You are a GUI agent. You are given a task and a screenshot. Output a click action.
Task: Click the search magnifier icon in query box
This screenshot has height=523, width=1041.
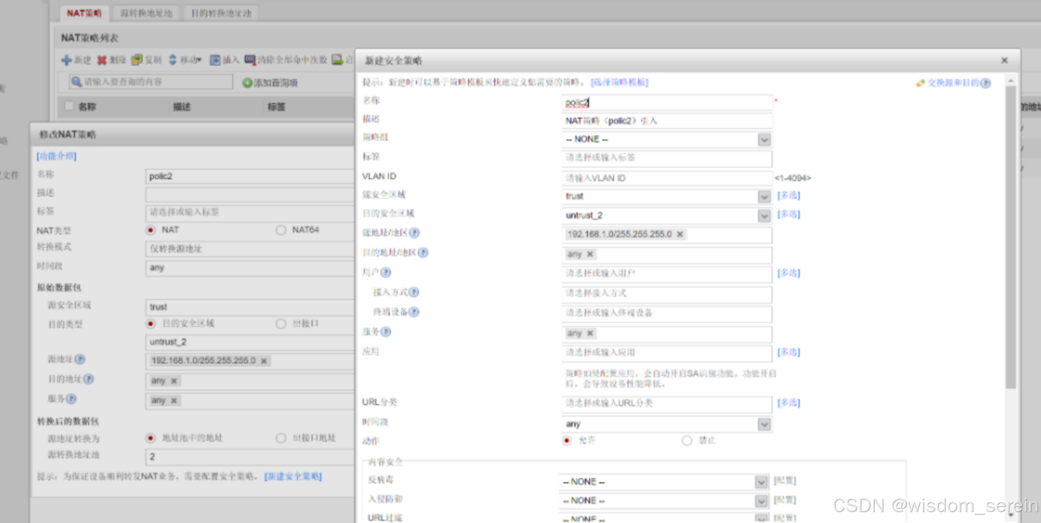coord(77,82)
